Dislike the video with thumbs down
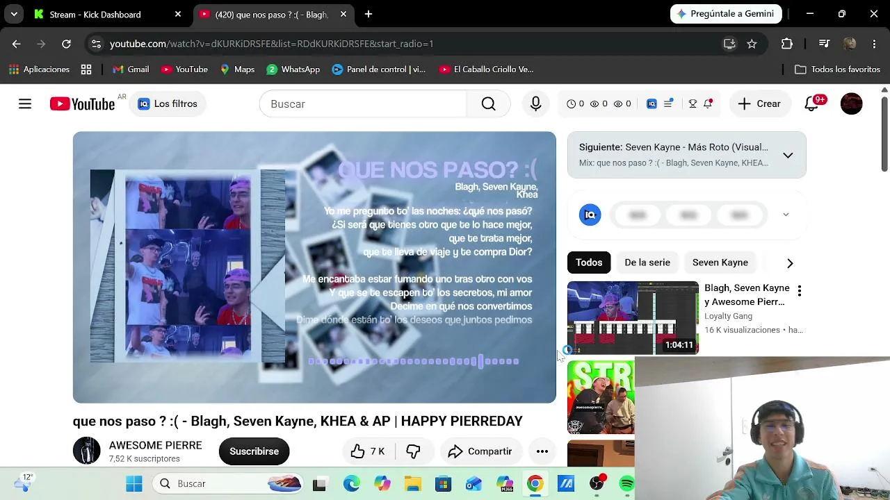The image size is (890, 500). 413,451
